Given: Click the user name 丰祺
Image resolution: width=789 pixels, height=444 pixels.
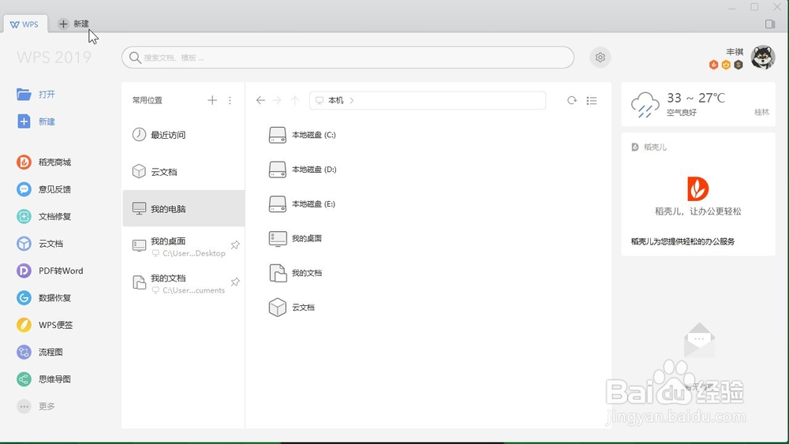Looking at the screenshot, I should 735,51.
